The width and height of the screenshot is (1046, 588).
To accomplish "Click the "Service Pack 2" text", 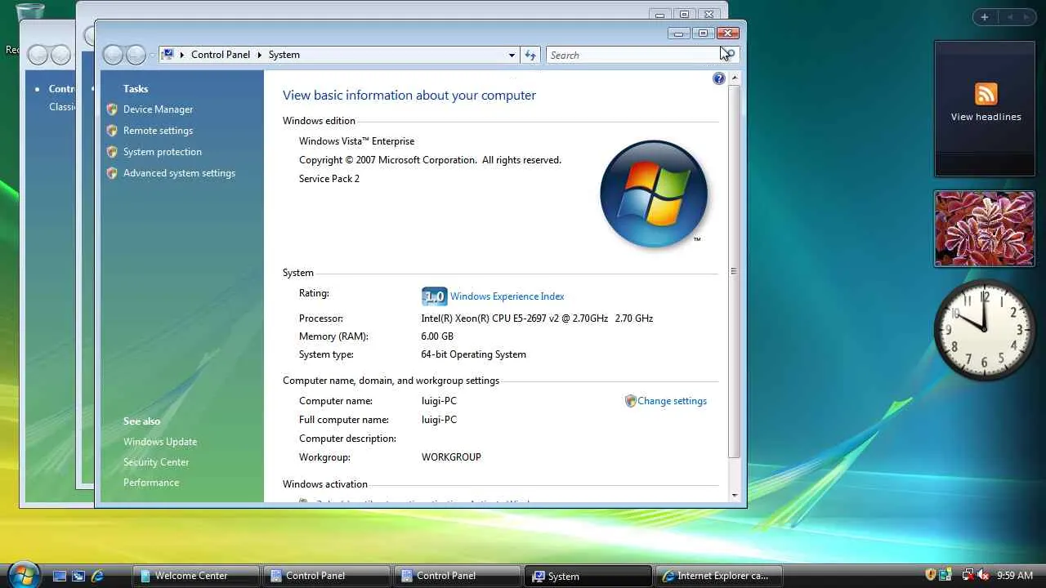I will pos(329,179).
